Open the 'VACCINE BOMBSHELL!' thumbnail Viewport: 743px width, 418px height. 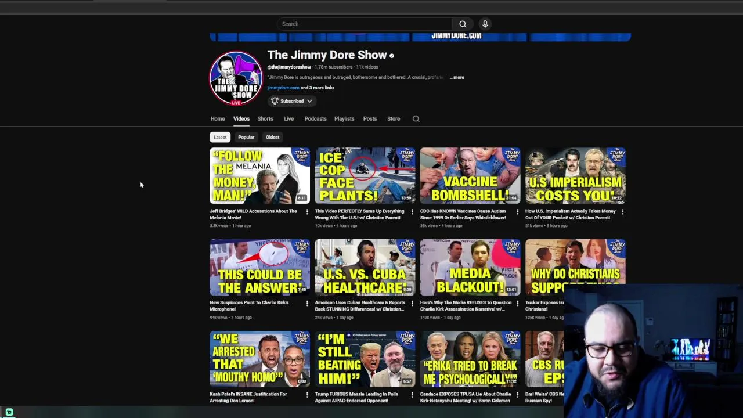(x=470, y=175)
